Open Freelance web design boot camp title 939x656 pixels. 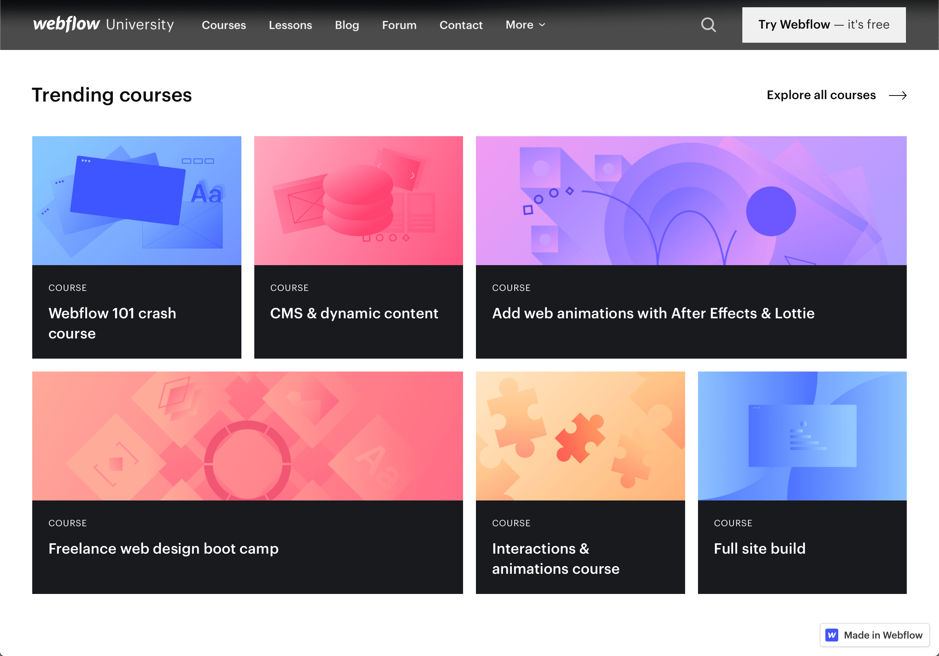tap(164, 548)
